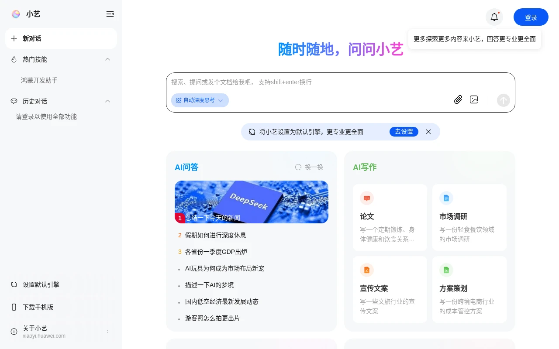Collapse the 热门技能 section
559x349 pixels.
tap(107, 59)
